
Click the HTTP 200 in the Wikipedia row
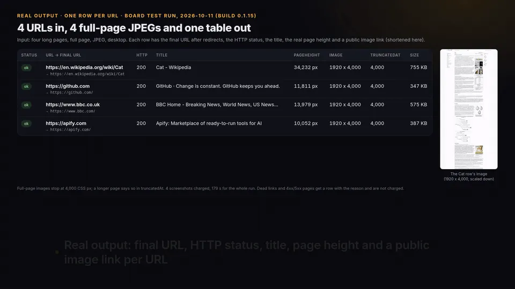[x=141, y=67]
